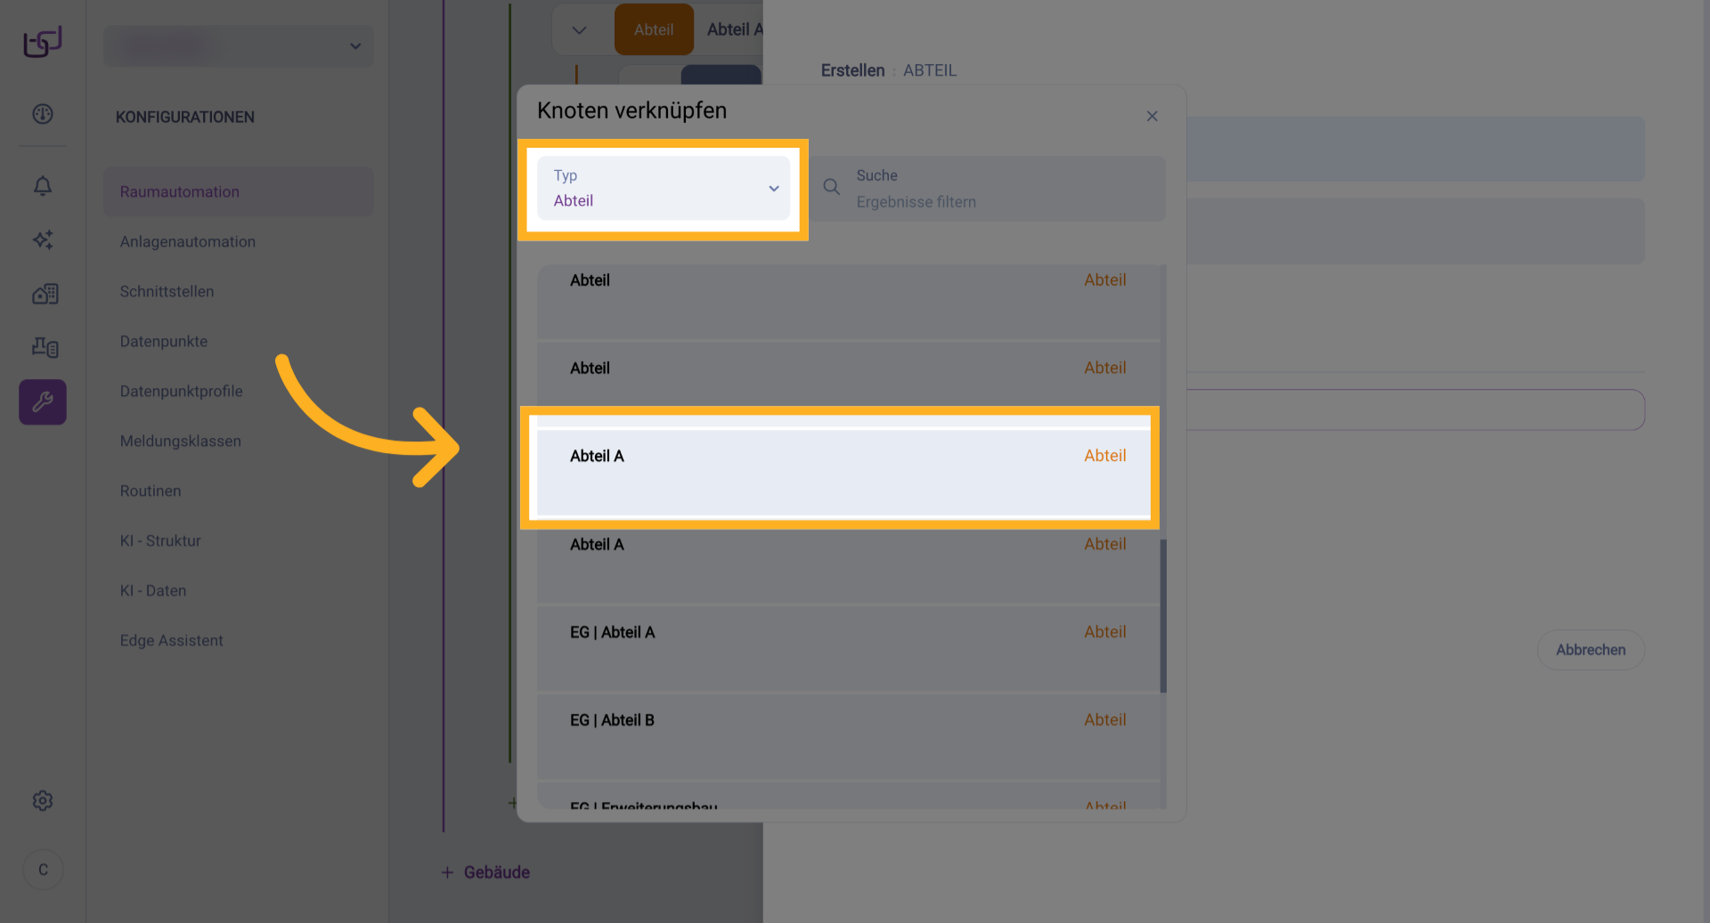The height and width of the screenshot is (923, 1710).
Task: Close the Knoten verknüpfen dialog
Action: coord(1152,117)
